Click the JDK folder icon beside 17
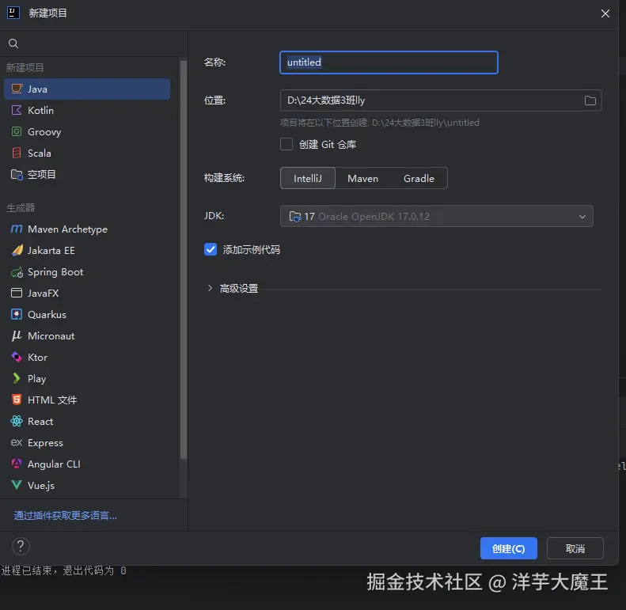 [295, 216]
